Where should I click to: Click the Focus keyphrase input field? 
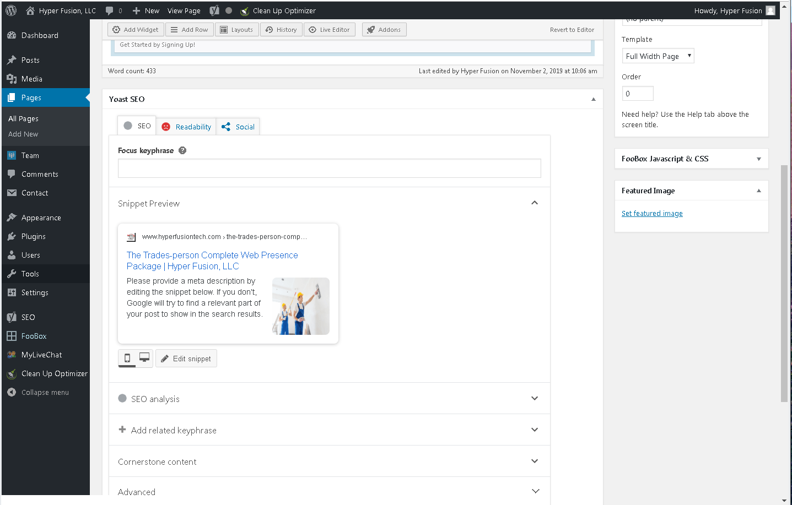[330, 169]
